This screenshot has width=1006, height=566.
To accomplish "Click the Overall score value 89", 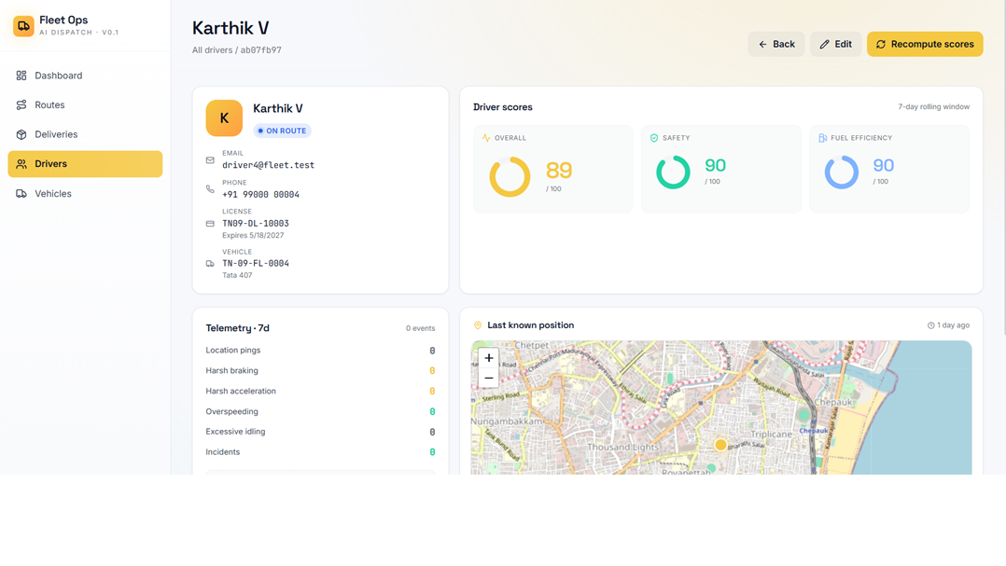I will (559, 171).
